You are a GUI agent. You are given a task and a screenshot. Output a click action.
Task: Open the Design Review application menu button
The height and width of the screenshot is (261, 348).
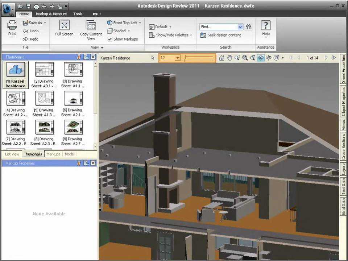8,9
